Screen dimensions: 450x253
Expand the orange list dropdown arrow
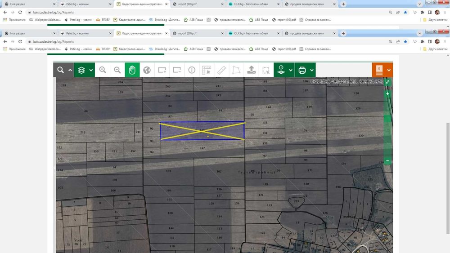(x=389, y=70)
